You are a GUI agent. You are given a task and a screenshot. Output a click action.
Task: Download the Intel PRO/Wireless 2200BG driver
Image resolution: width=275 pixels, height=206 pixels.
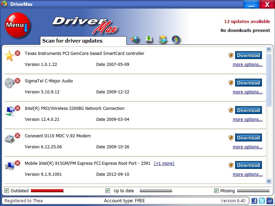pos(248,110)
